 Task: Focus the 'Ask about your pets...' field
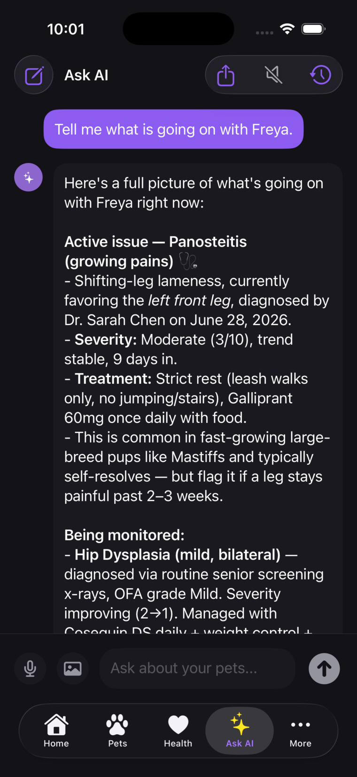197,668
